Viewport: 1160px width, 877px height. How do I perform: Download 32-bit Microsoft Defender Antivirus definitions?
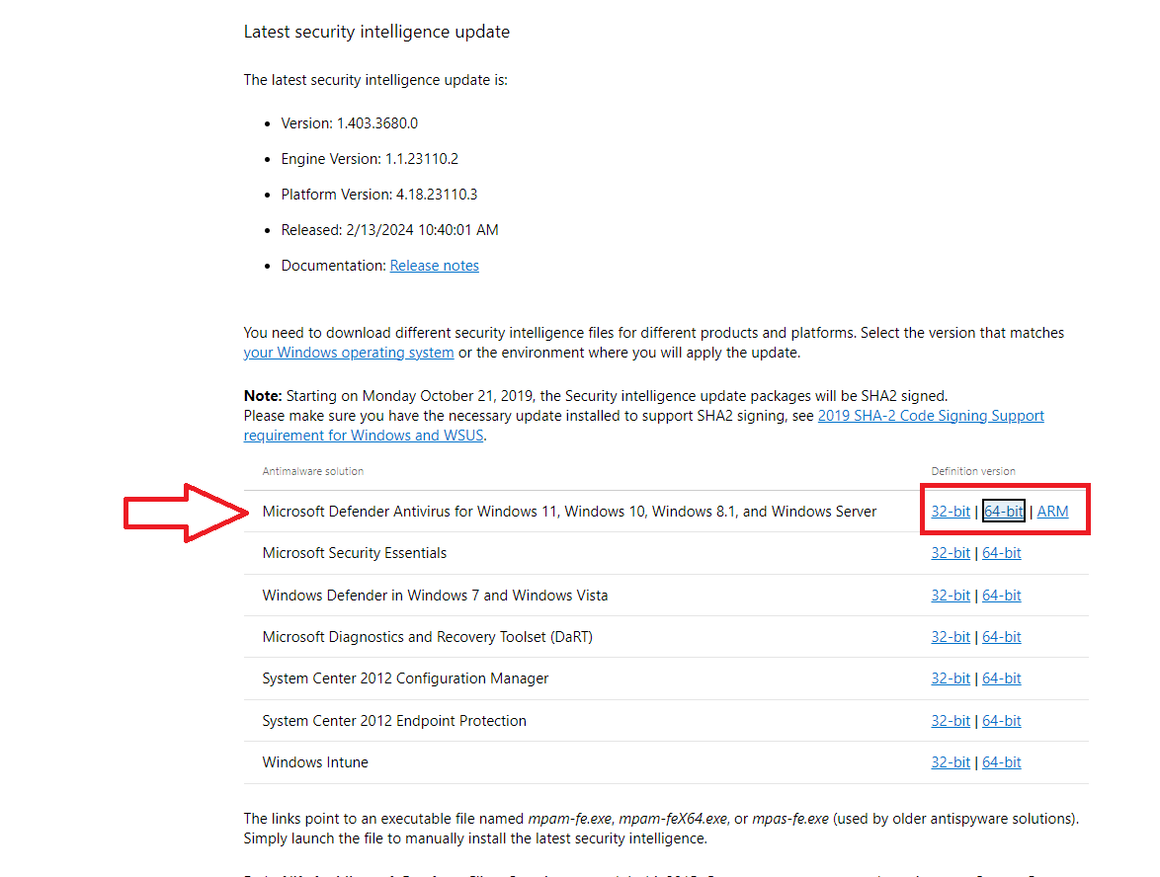(x=951, y=511)
